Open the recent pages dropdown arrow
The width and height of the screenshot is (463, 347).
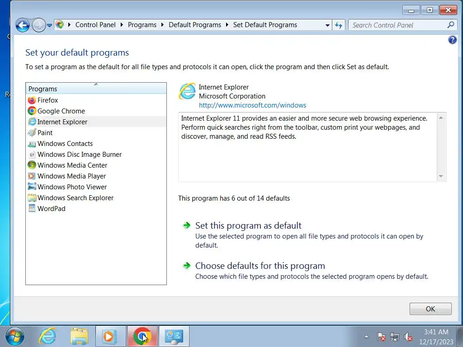(x=49, y=25)
